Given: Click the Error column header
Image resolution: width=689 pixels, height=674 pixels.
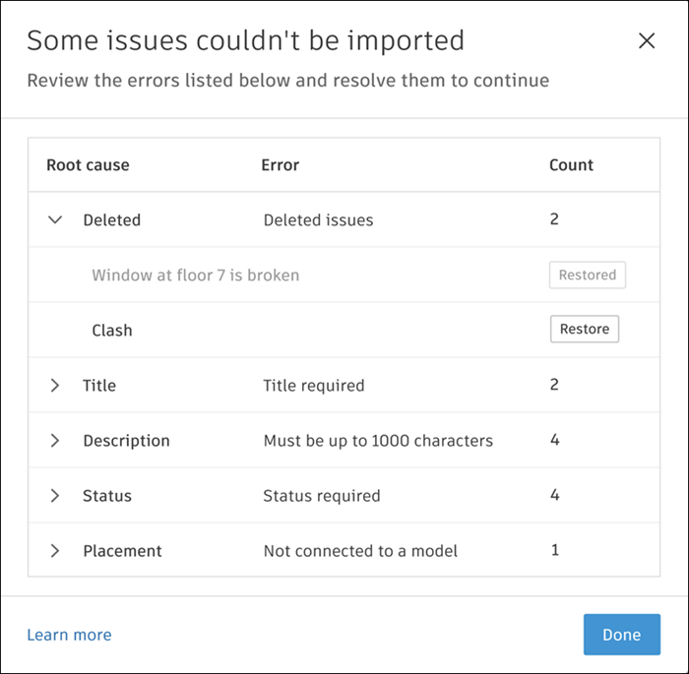Looking at the screenshot, I should click(280, 165).
